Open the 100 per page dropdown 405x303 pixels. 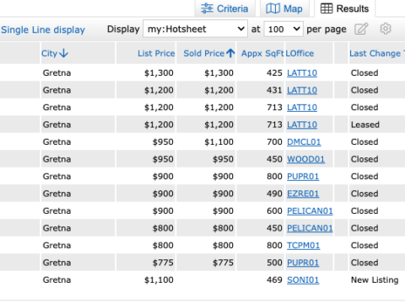pyautogui.click(x=283, y=29)
